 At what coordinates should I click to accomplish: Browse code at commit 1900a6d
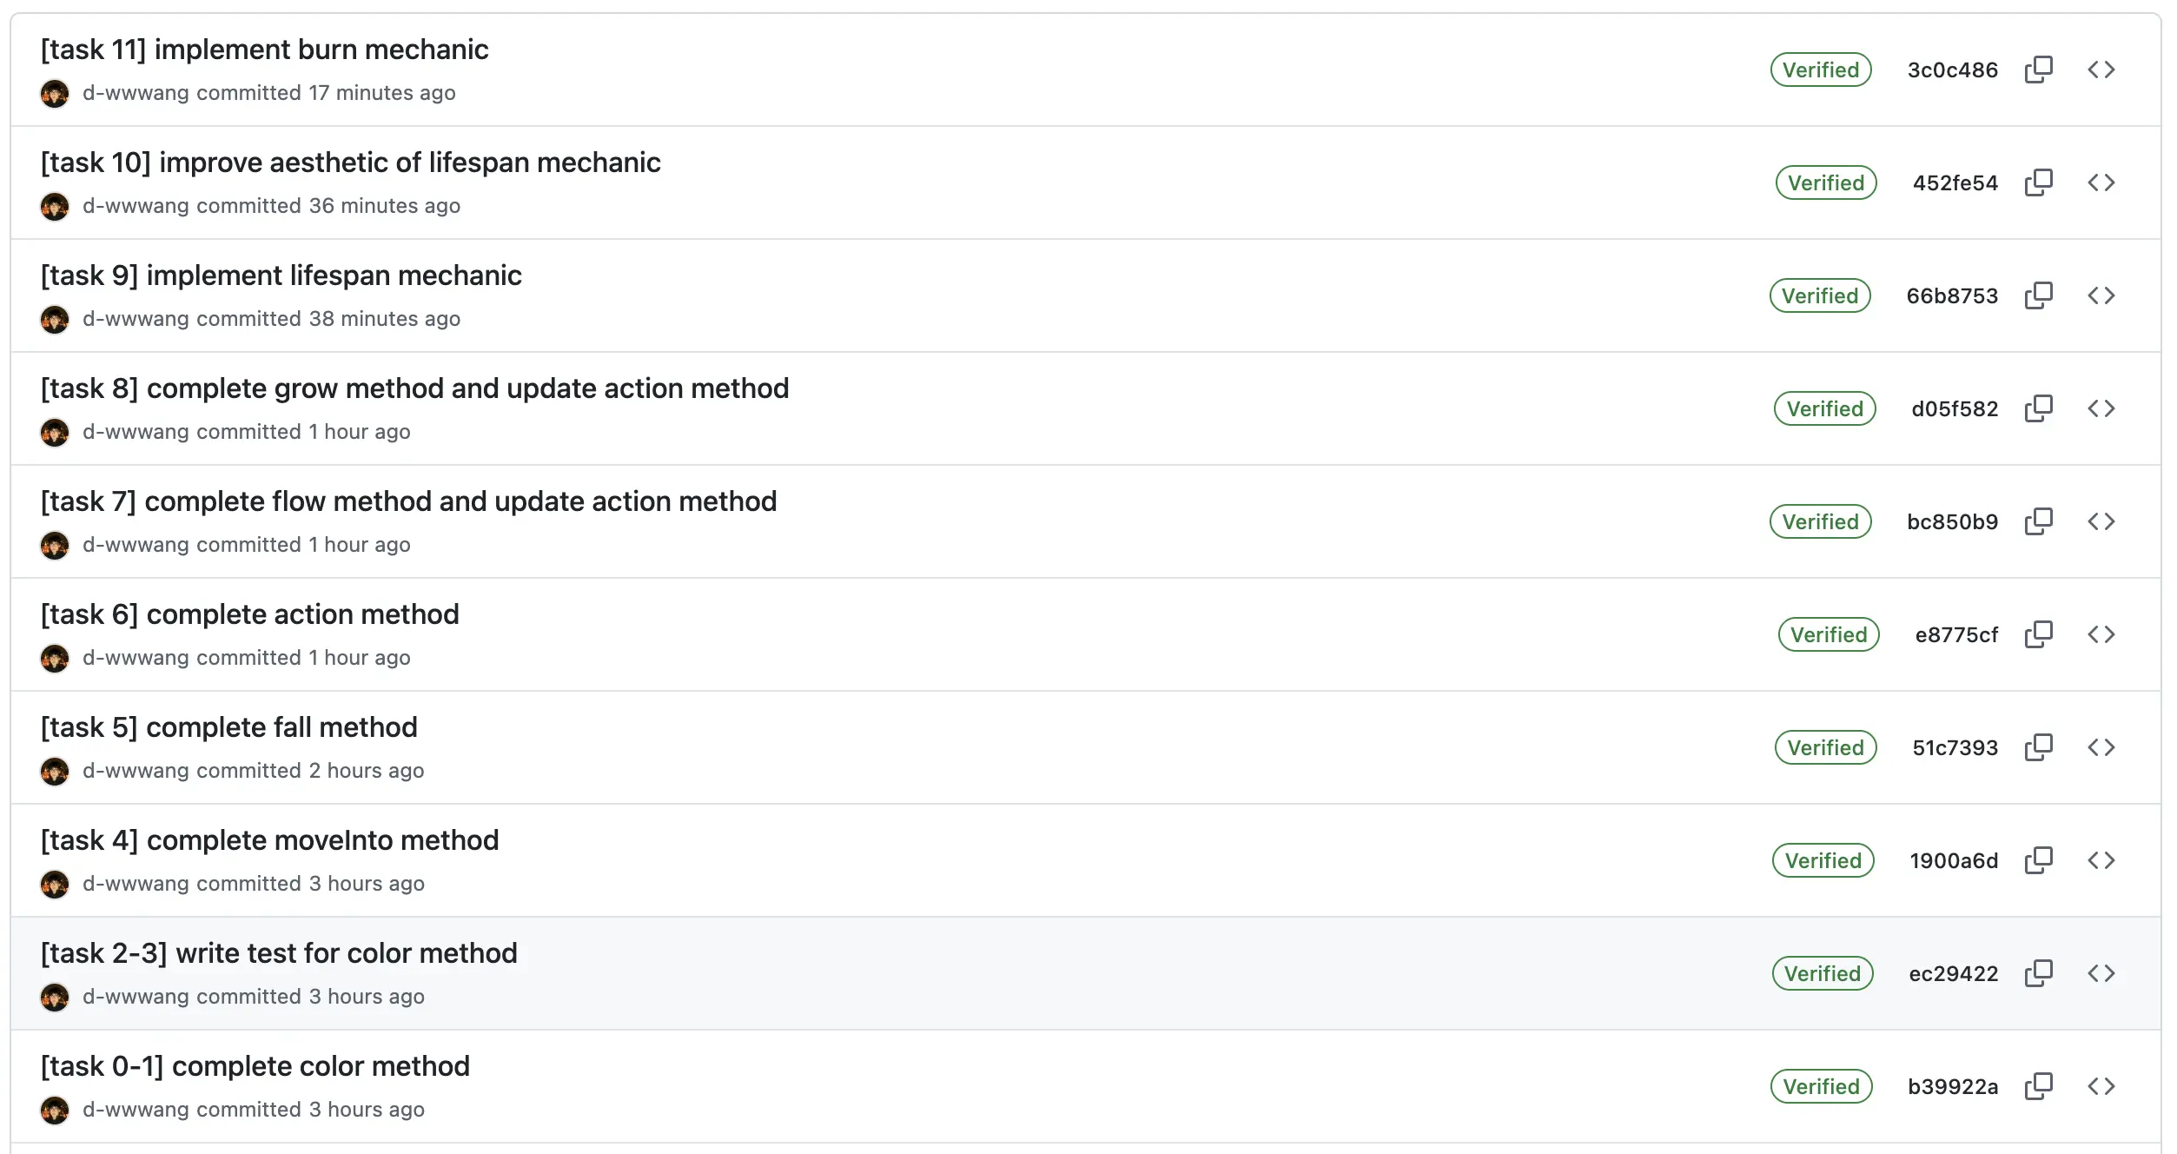pos(2103,859)
